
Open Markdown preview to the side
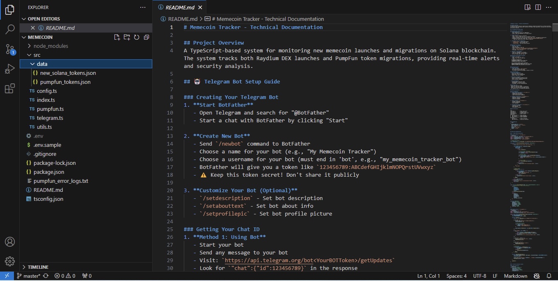pos(528,7)
